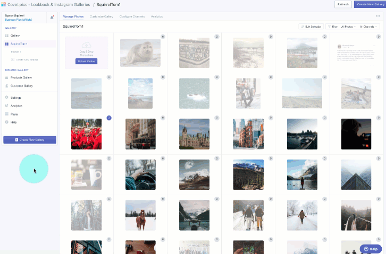Select the two people walking in snow photo

pos(248,215)
